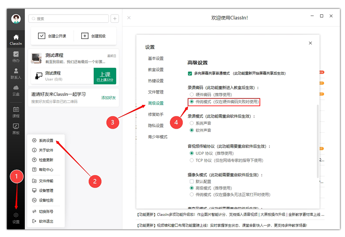
Task: Click the 设备检测 waveform icon
Action: point(34,200)
